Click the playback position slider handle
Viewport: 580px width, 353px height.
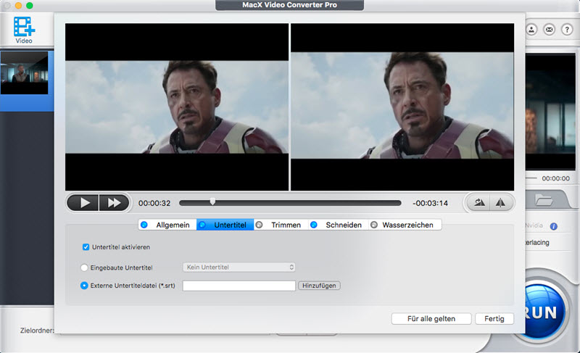(x=212, y=201)
